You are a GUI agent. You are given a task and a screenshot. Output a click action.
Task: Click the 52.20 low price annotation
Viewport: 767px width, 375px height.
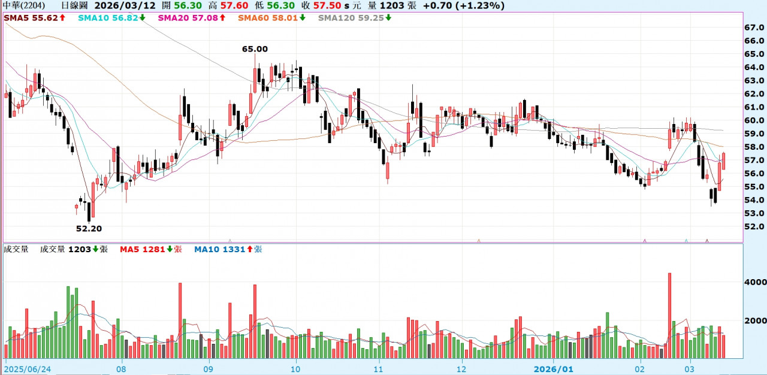(x=89, y=228)
